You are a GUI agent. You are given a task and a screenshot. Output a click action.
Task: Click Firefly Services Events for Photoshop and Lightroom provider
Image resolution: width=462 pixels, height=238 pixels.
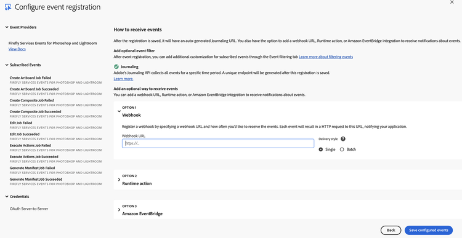(x=53, y=43)
